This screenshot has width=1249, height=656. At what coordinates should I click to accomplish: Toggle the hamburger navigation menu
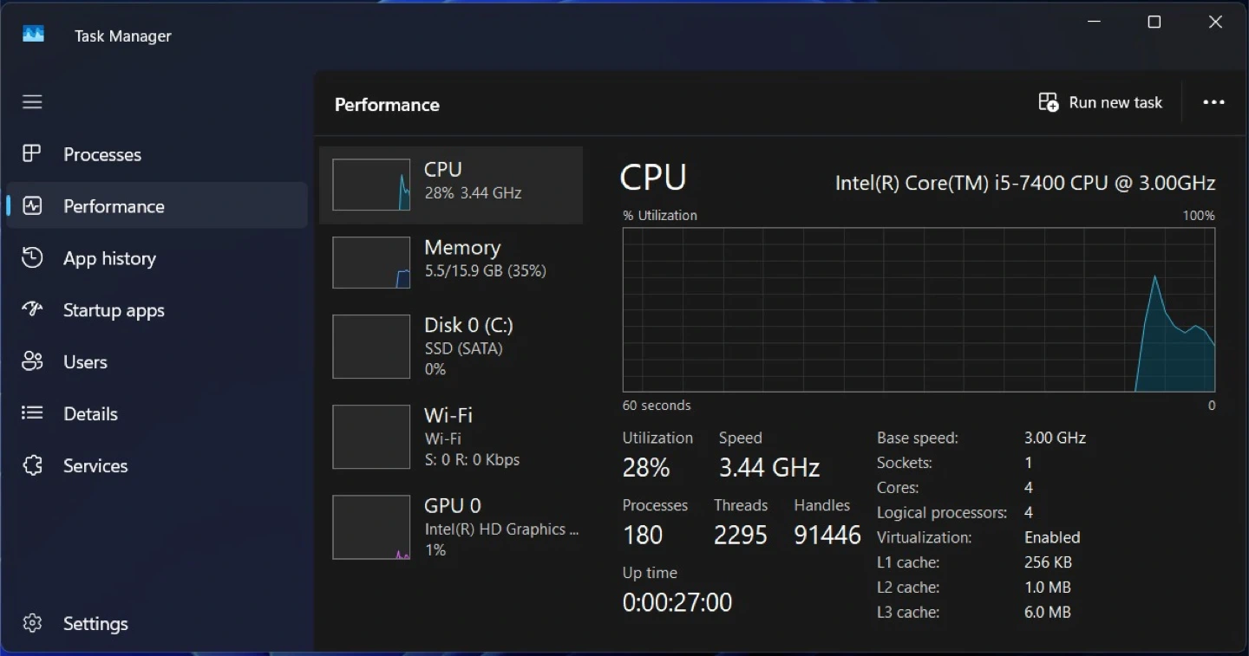32,102
